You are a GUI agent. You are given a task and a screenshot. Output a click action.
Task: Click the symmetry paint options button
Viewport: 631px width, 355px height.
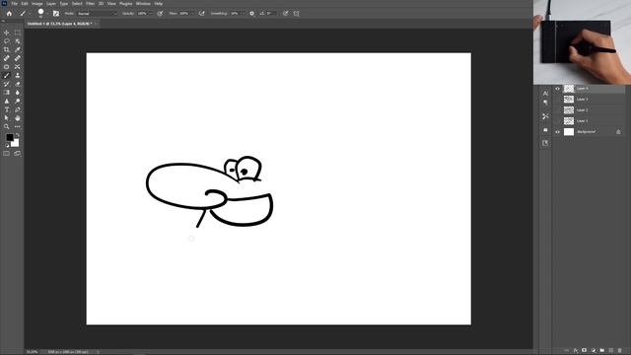click(x=297, y=13)
